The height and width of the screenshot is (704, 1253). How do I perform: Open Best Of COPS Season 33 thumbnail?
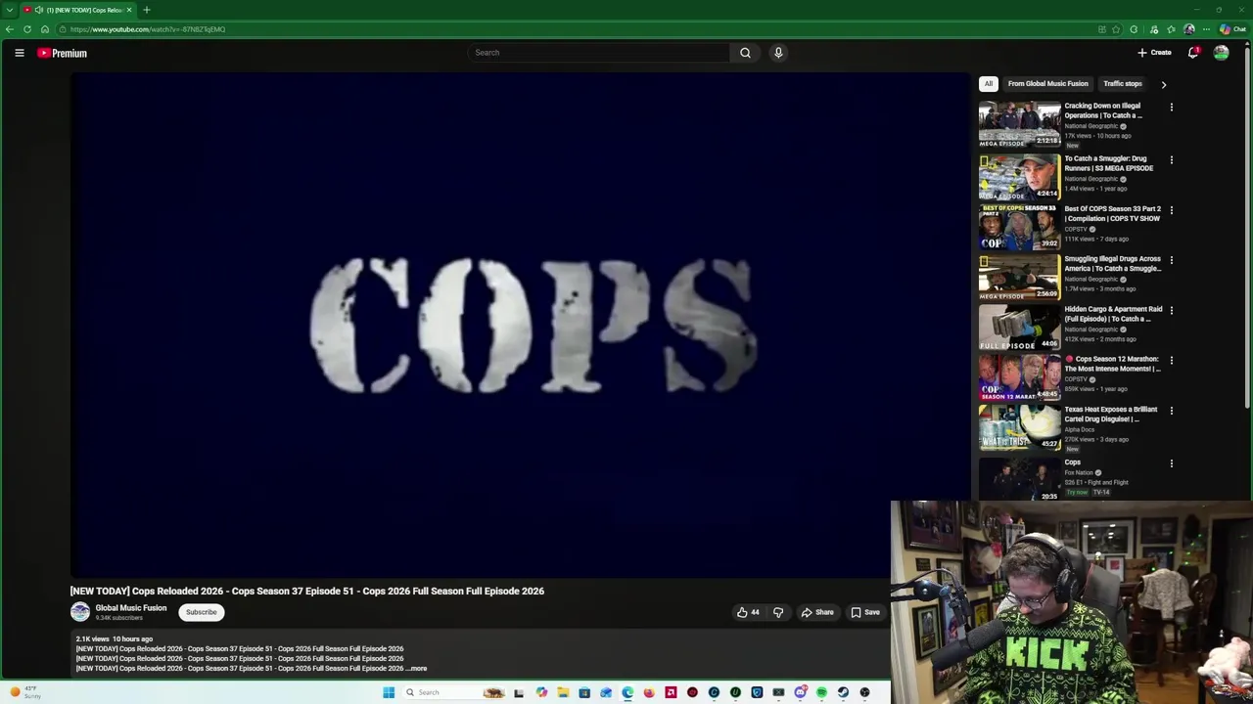coord(1019,226)
